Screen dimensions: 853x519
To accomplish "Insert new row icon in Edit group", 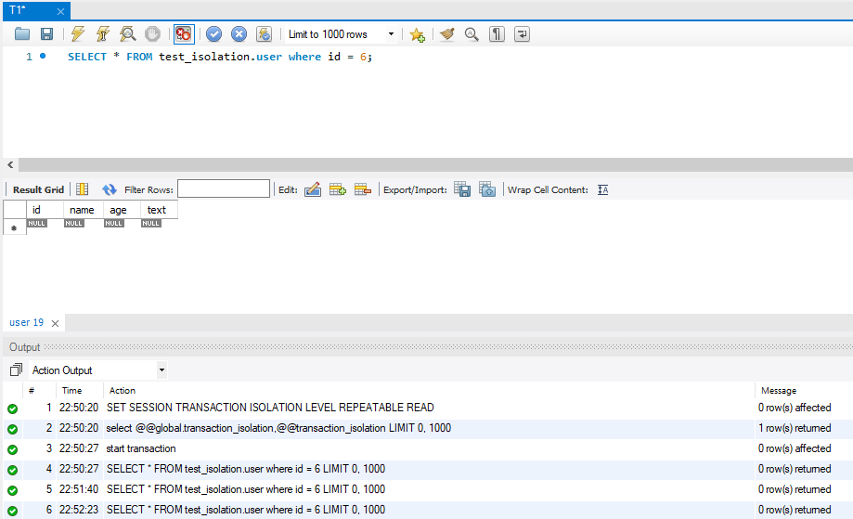I will coord(338,189).
